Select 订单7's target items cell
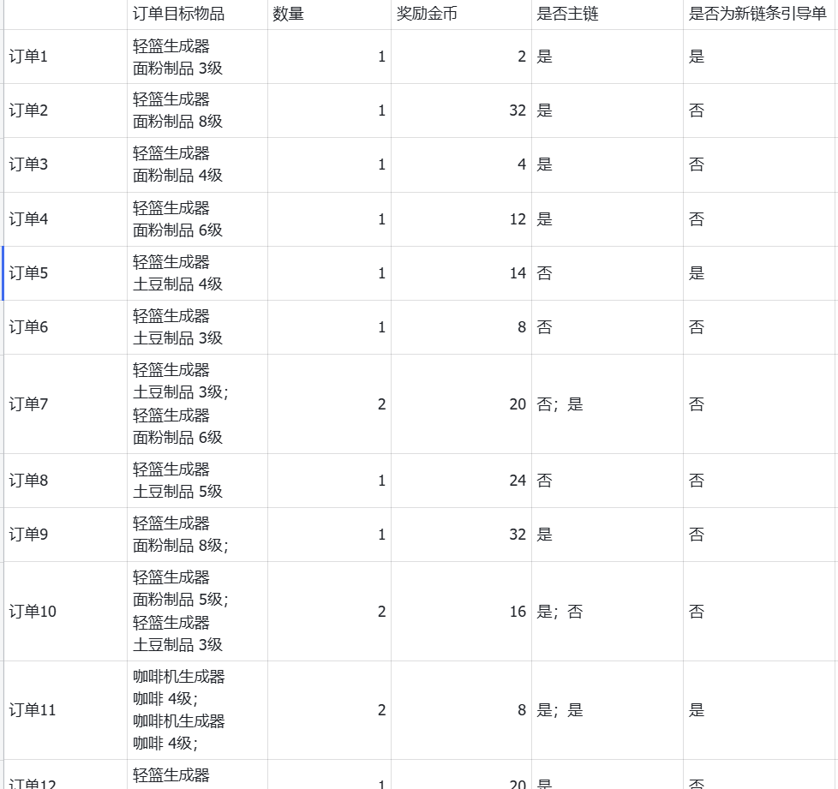Image resolution: width=838 pixels, height=789 pixels. pos(197,403)
